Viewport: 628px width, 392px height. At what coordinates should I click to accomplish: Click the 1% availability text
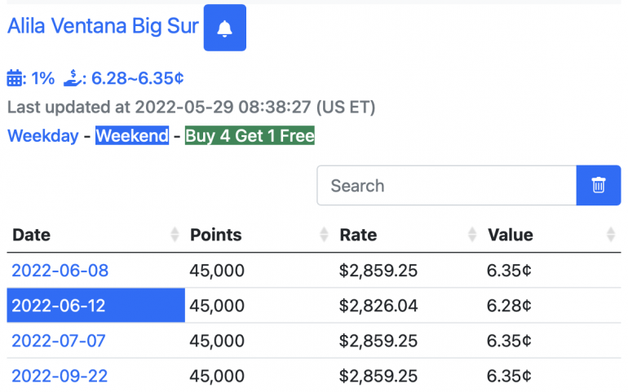pyautogui.click(x=43, y=78)
